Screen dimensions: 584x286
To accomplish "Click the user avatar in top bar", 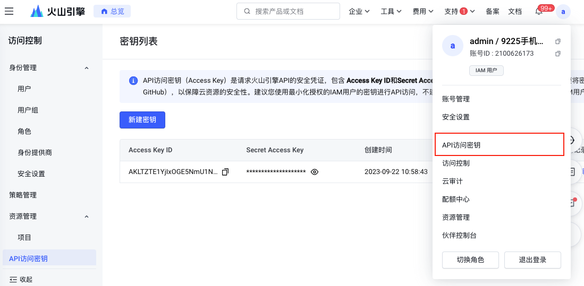I will click(563, 11).
